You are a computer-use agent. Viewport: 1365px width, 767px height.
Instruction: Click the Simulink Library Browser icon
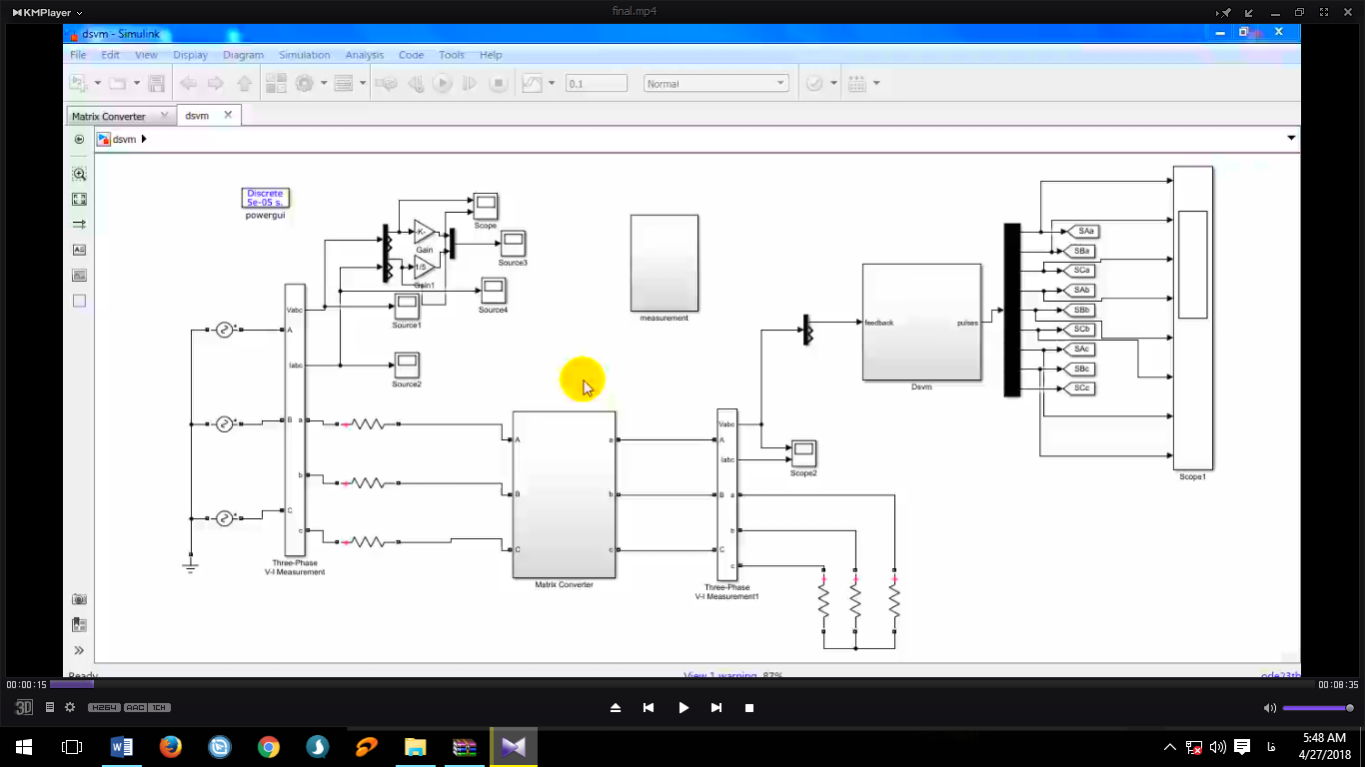tap(277, 84)
